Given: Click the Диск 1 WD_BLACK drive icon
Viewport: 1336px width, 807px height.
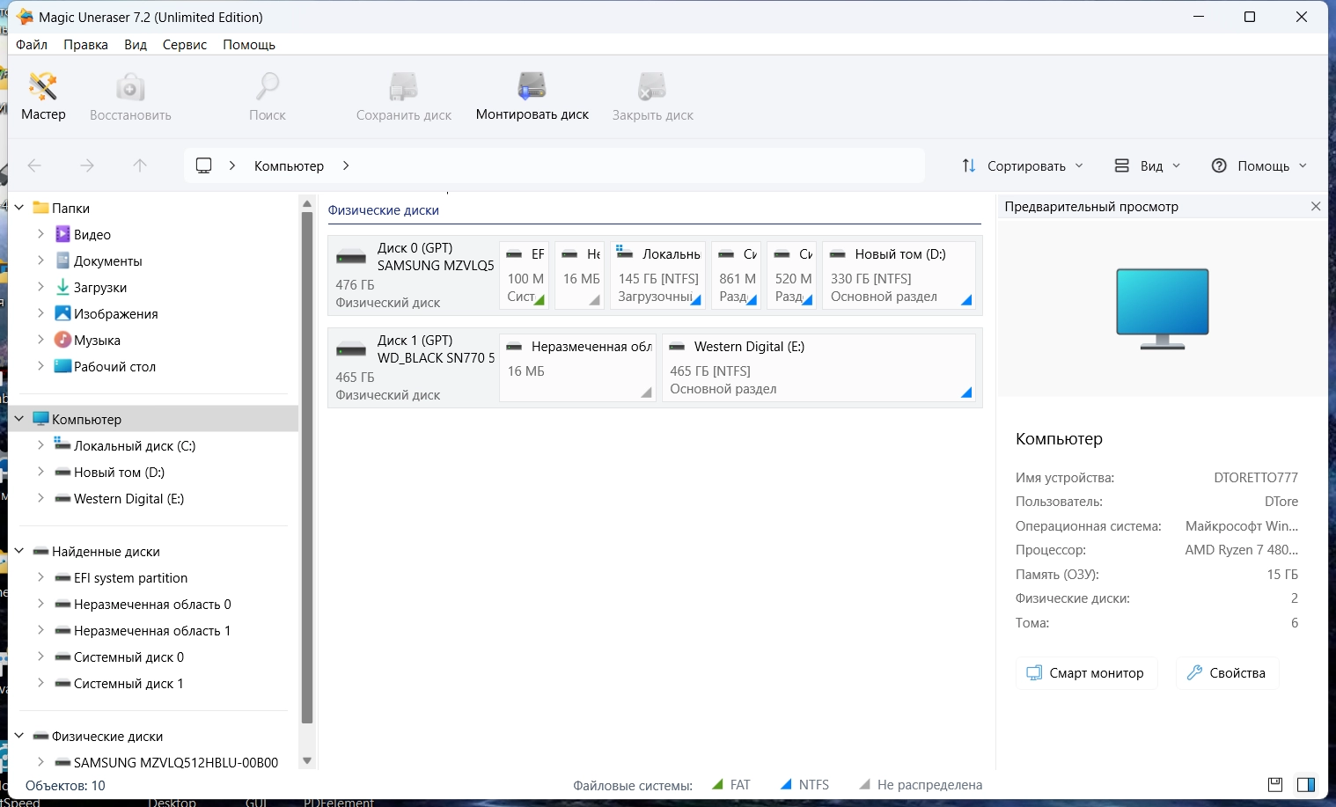Looking at the screenshot, I should tap(351, 349).
